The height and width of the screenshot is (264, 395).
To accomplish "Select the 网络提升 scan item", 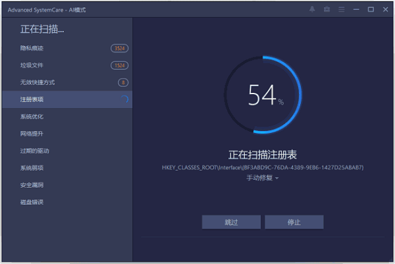I will (x=67, y=134).
